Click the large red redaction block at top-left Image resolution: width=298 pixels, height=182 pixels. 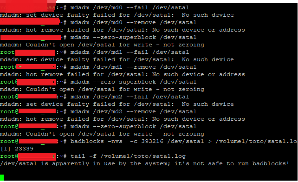pos(28,4)
